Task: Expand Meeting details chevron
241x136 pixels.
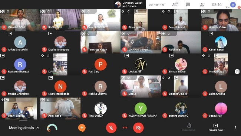Action: click(38, 128)
